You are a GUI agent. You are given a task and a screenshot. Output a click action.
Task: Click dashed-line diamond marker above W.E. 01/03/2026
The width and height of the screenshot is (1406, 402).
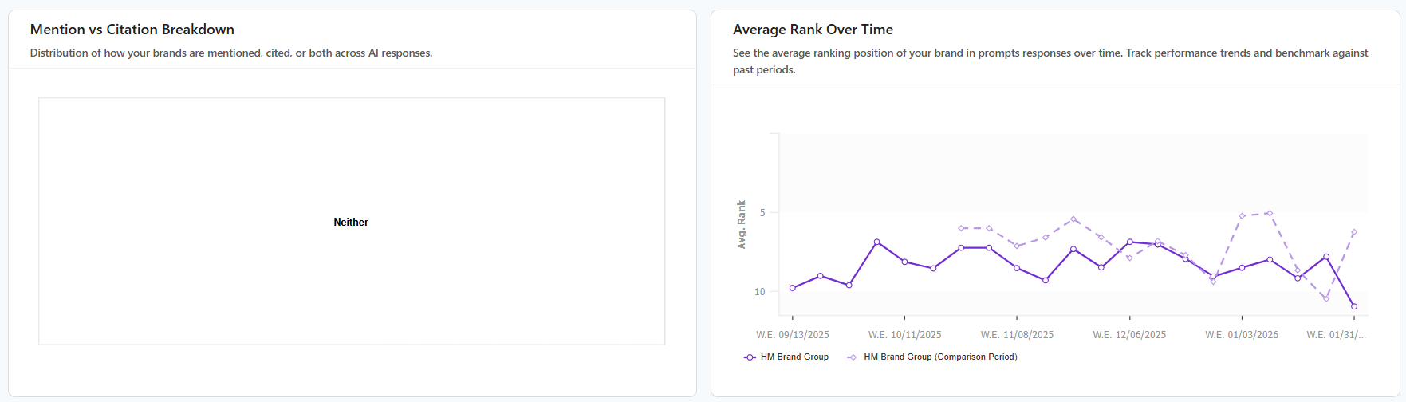point(1242,215)
